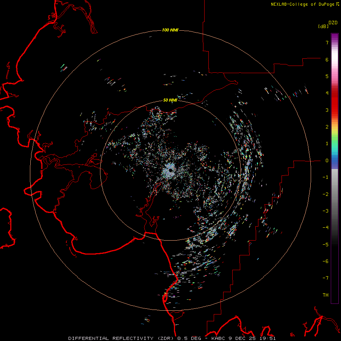Click the ZDR color scale bar
The height and width of the screenshot is (341, 341).
[x=335, y=168]
